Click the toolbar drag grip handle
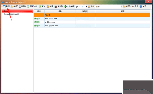 click(x=2, y=6)
